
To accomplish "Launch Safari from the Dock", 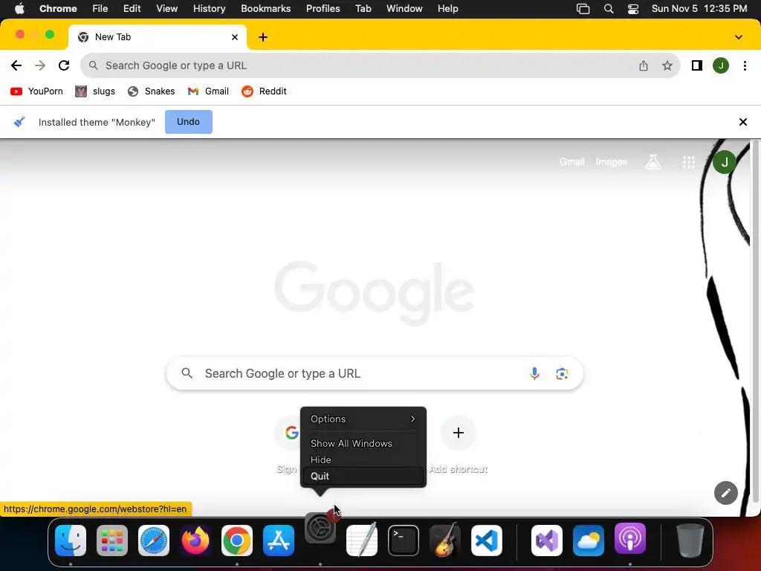I will (154, 541).
